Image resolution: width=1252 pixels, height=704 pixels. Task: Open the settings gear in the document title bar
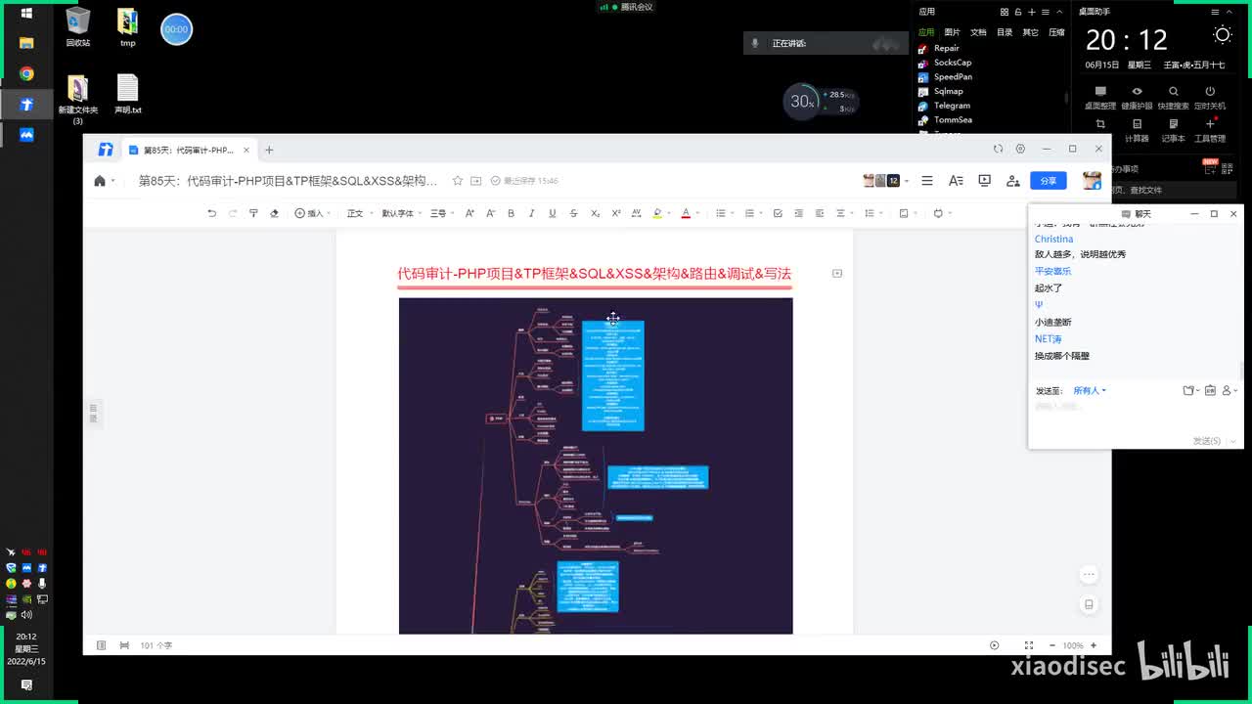(1020, 150)
